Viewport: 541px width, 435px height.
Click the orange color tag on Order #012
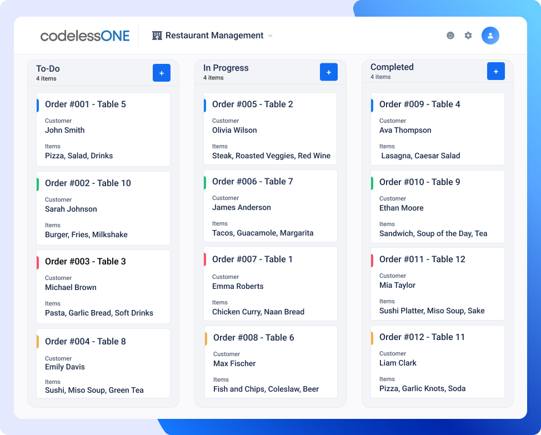click(x=372, y=338)
